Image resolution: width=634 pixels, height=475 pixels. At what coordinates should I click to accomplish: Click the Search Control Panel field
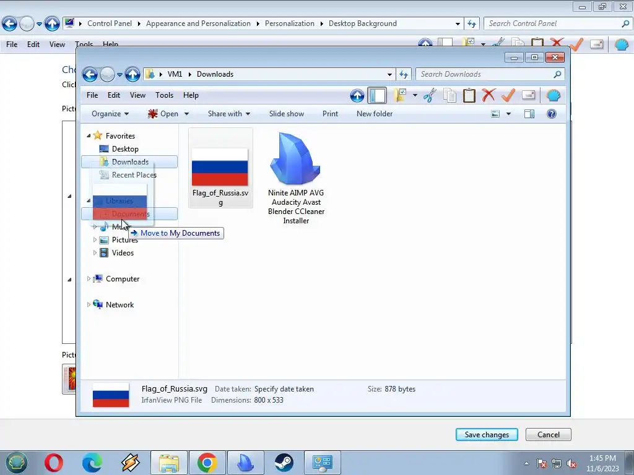pyautogui.click(x=557, y=24)
